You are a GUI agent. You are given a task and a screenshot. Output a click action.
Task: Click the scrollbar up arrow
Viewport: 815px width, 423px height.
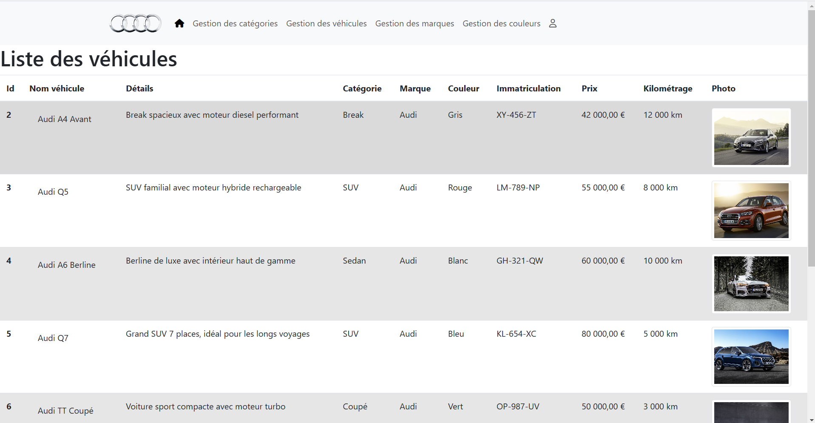811,4
